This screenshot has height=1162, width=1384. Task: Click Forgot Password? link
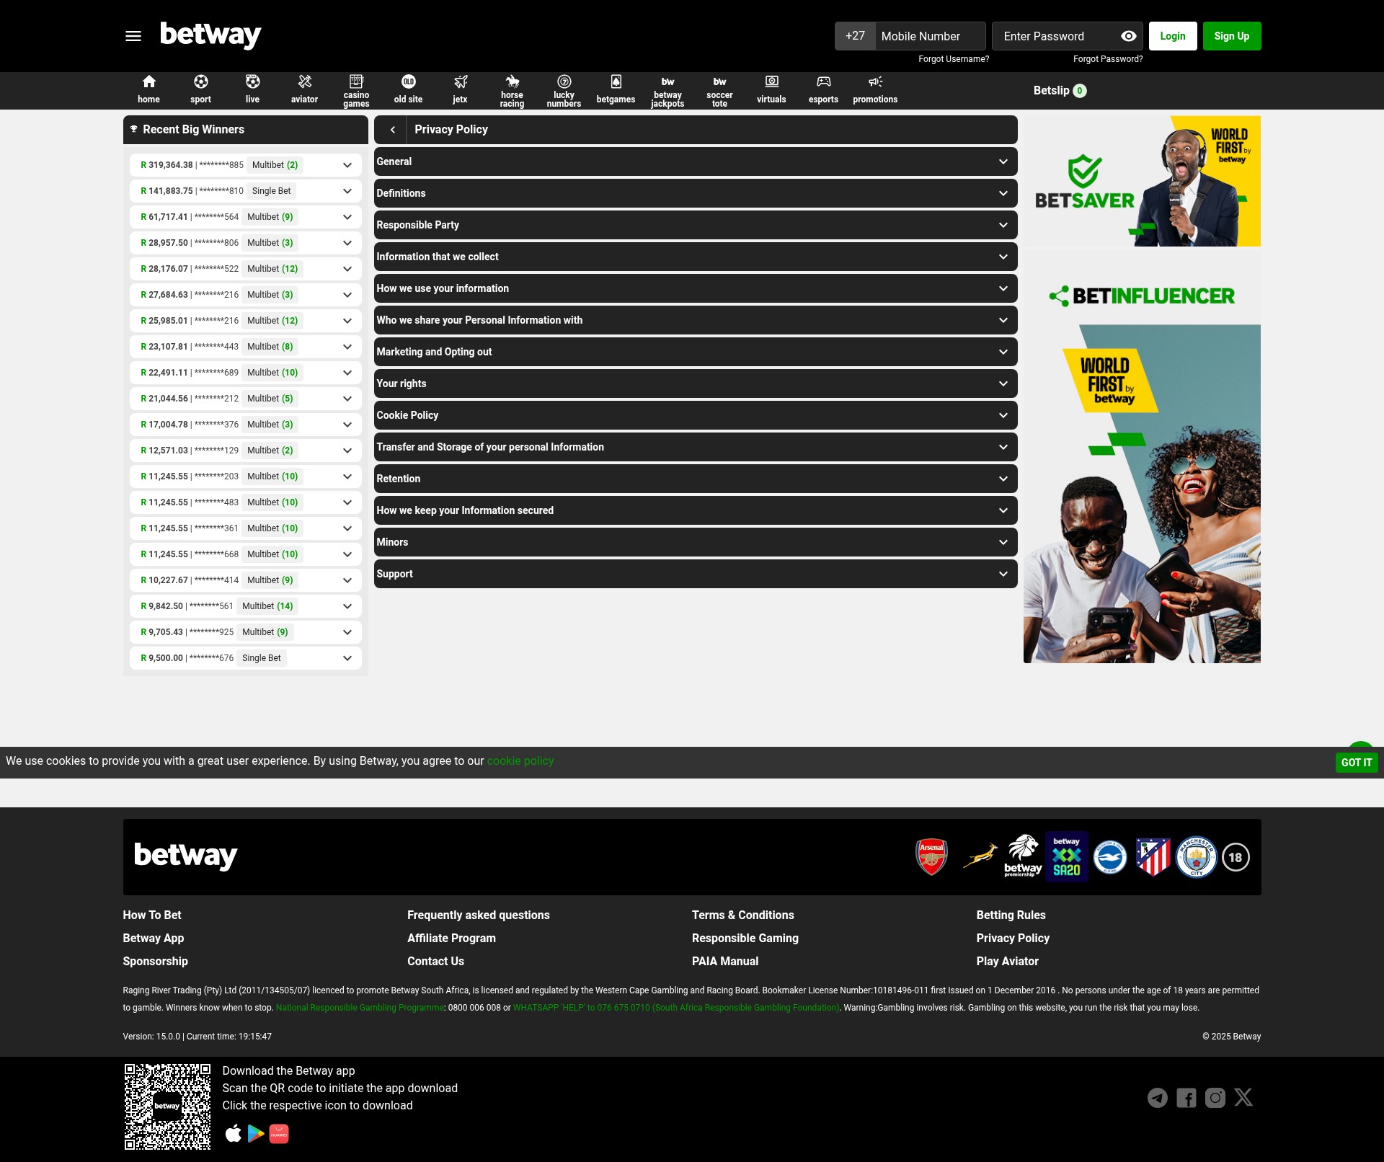[1108, 59]
